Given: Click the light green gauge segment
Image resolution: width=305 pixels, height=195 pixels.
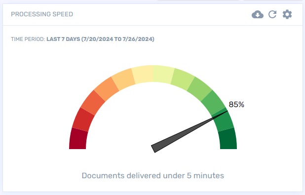Looking at the screenshot, I should pyautogui.click(x=183, y=79).
